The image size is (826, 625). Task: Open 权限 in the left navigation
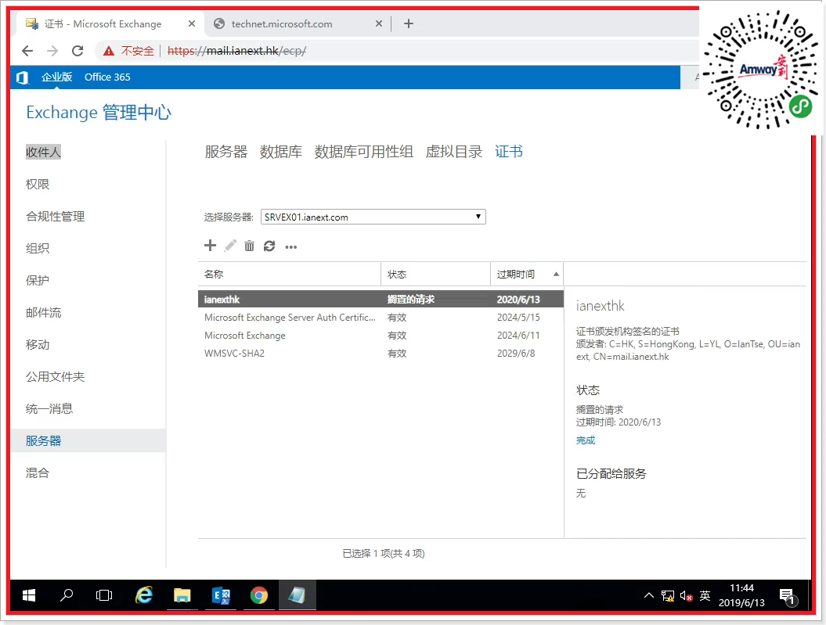click(x=38, y=184)
